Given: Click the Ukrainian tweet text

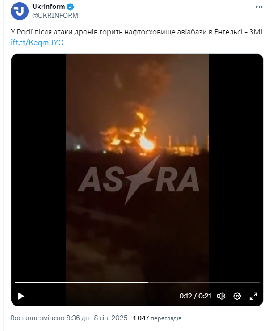Looking at the screenshot, I should click(136, 32).
